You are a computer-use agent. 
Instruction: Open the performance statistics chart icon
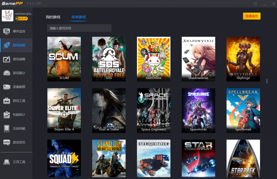(x=6, y=115)
